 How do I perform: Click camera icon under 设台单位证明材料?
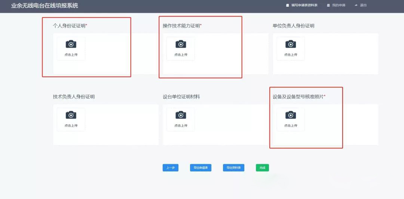[x=181, y=115]
